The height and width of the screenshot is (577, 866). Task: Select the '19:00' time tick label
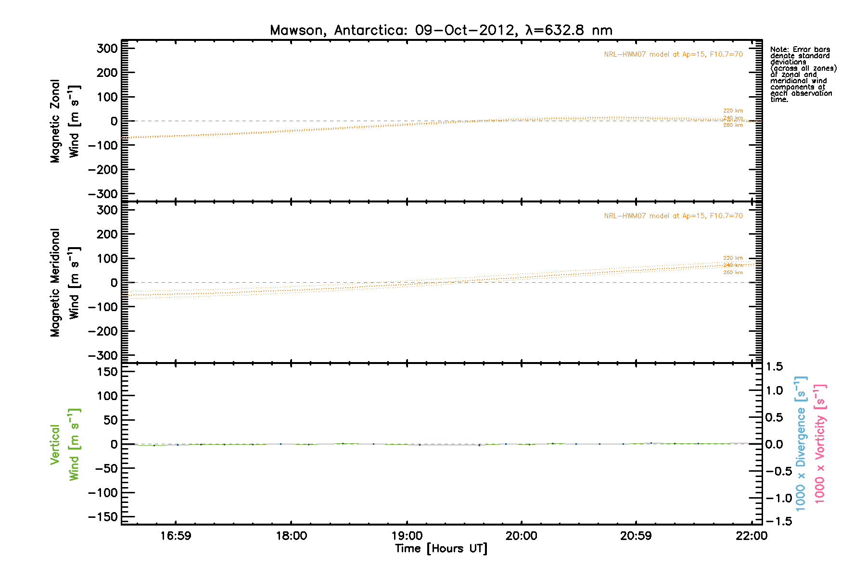coord(407,536)
